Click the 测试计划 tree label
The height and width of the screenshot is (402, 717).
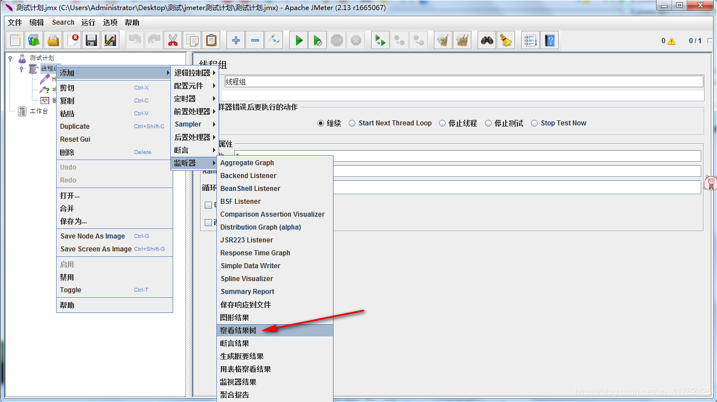(x=42, y=58)
